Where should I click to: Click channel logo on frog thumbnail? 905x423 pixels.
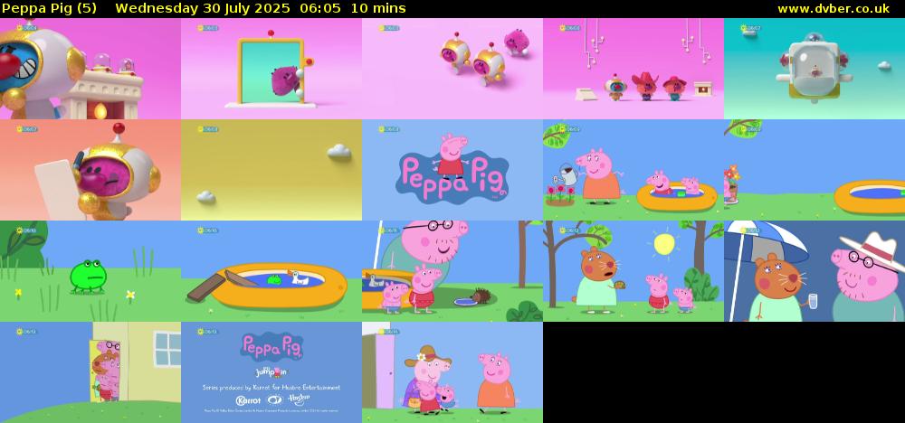26,230
